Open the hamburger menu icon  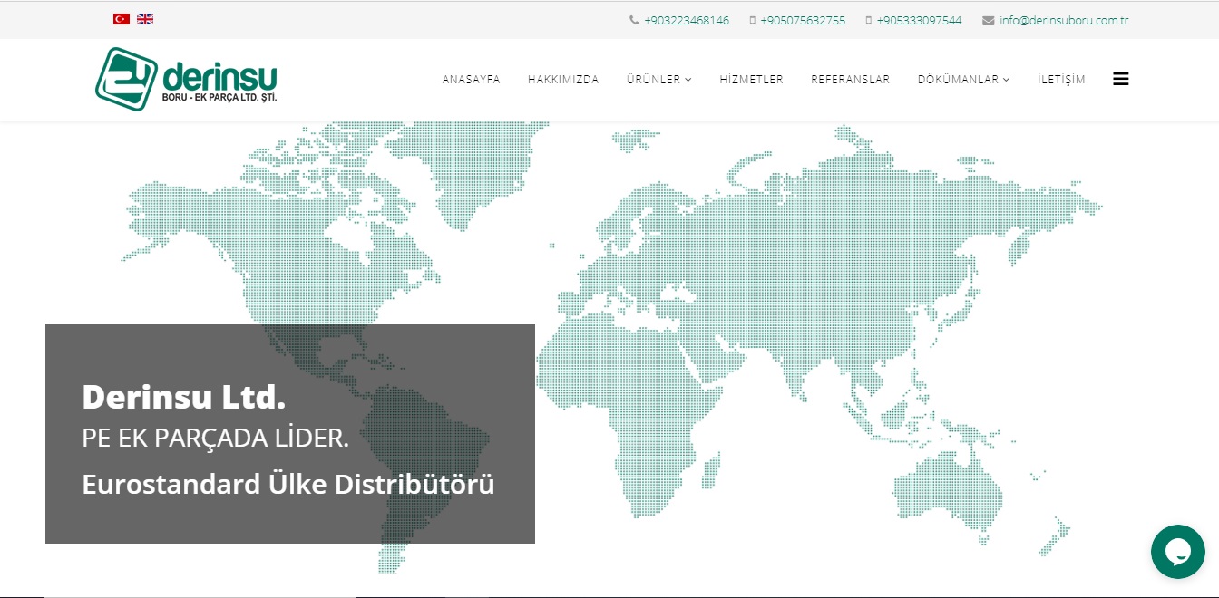coord(1120,79)
